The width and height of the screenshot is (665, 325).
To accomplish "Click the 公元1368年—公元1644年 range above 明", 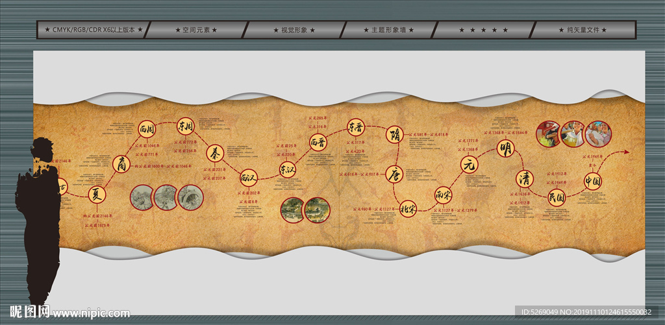I will pos(505,133).
